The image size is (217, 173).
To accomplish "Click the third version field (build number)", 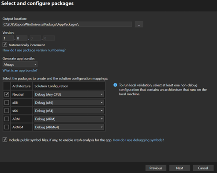I will coord(35,38).
